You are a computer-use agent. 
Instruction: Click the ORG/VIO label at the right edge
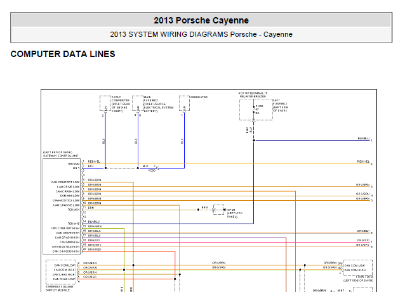pyautogui.click(x=363, y=240)
